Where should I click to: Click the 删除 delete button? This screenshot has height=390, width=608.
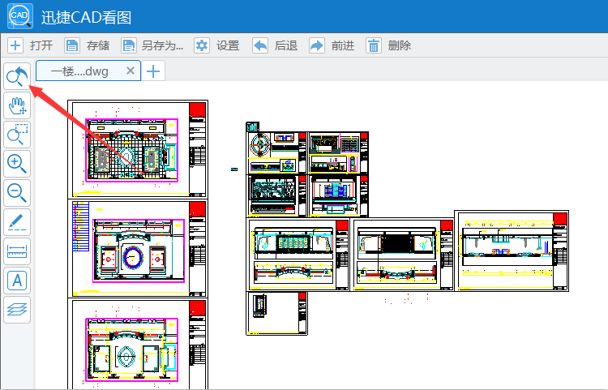pyautogui.click(x=388, y=45)
